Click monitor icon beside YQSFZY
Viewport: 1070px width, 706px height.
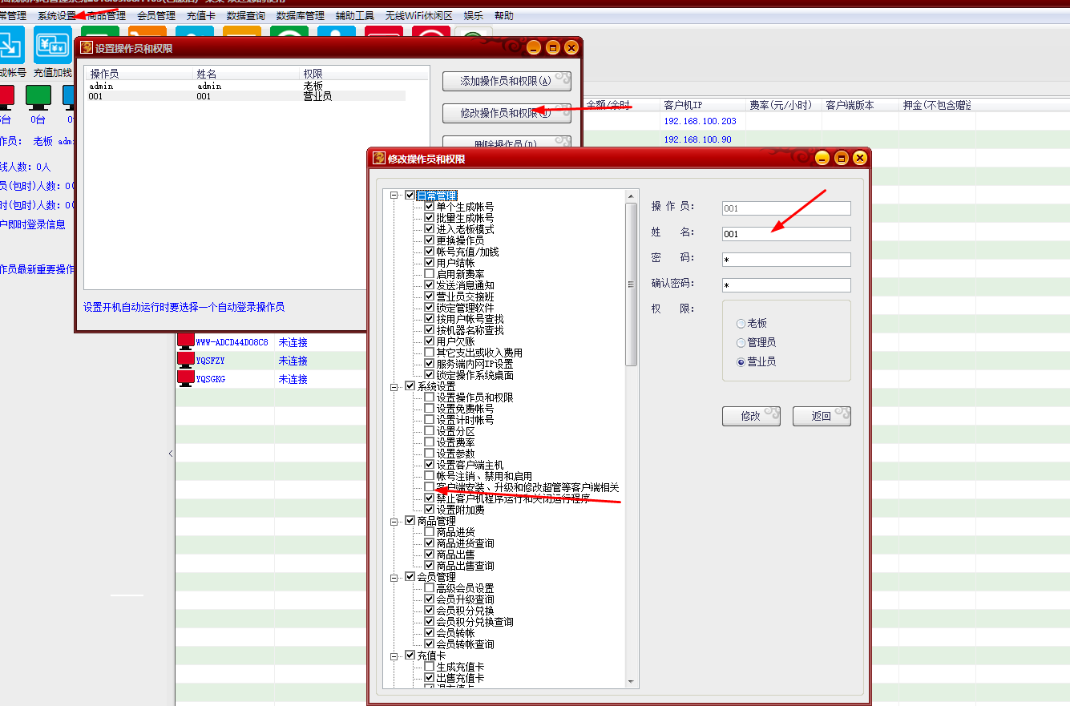(x=186, y=360)
